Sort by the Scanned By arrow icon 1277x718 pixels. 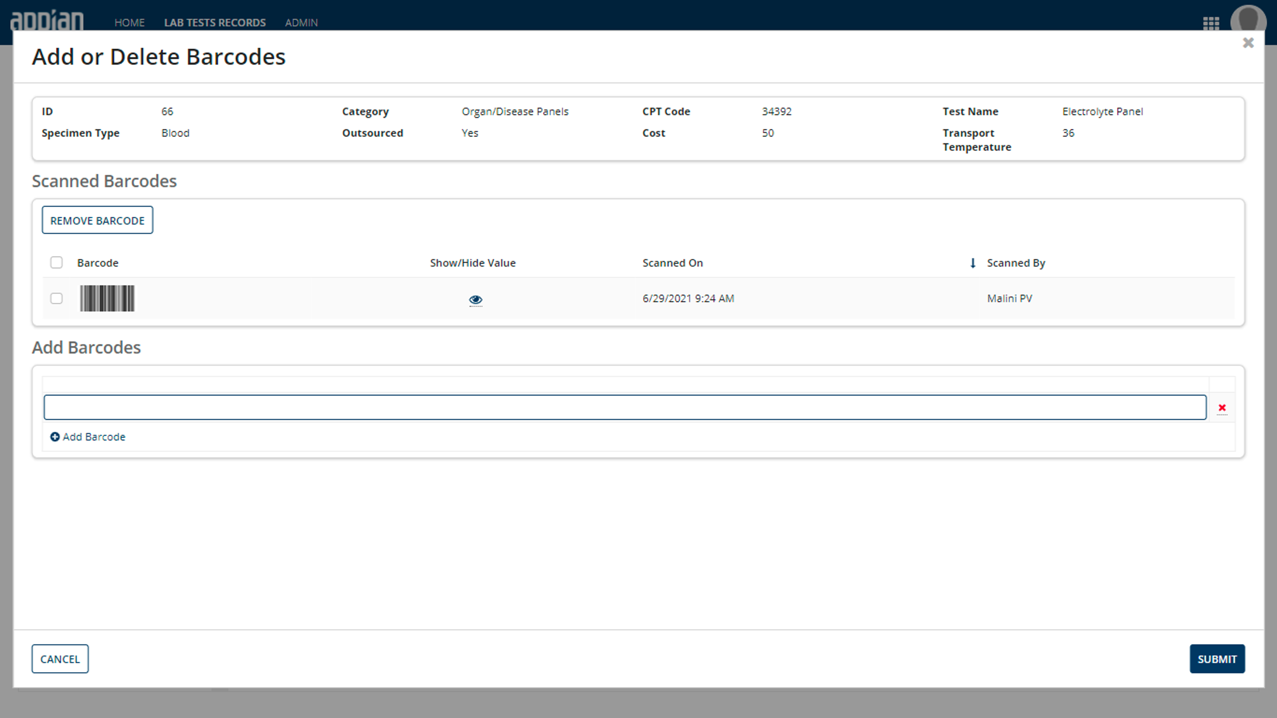click(973, 263)
